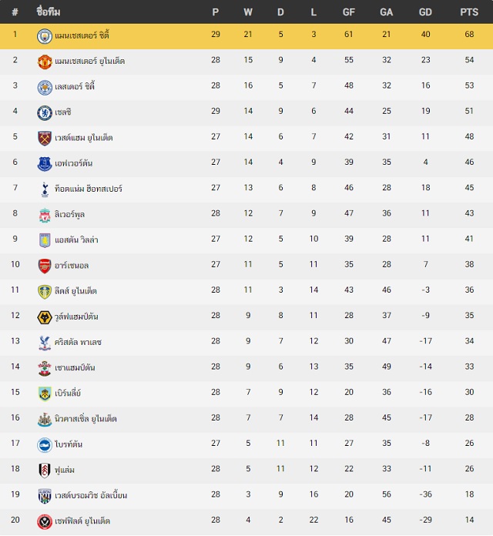Image resolution: width=493 pixels, height=536 pixels.
Task: Open the ฟูแล่ม team link
Action: pos(65,470)
